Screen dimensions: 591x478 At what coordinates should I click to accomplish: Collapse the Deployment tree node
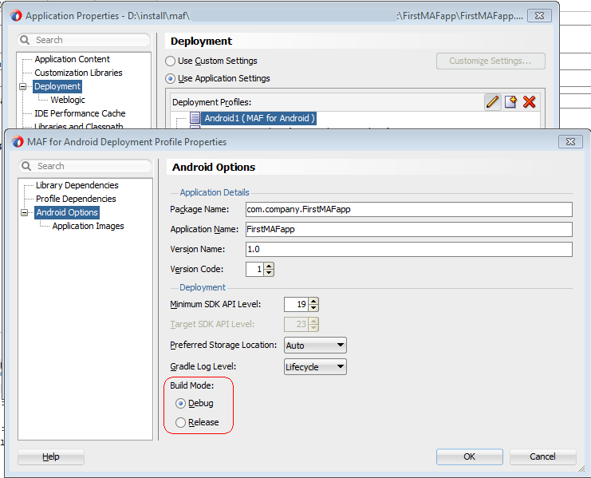23,87
